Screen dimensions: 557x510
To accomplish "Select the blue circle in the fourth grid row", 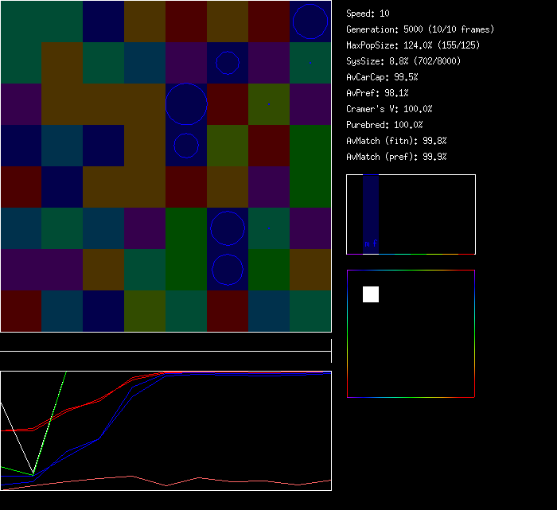I will [x=186, y=146].
